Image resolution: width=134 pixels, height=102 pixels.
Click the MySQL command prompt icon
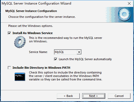[20, 77]
